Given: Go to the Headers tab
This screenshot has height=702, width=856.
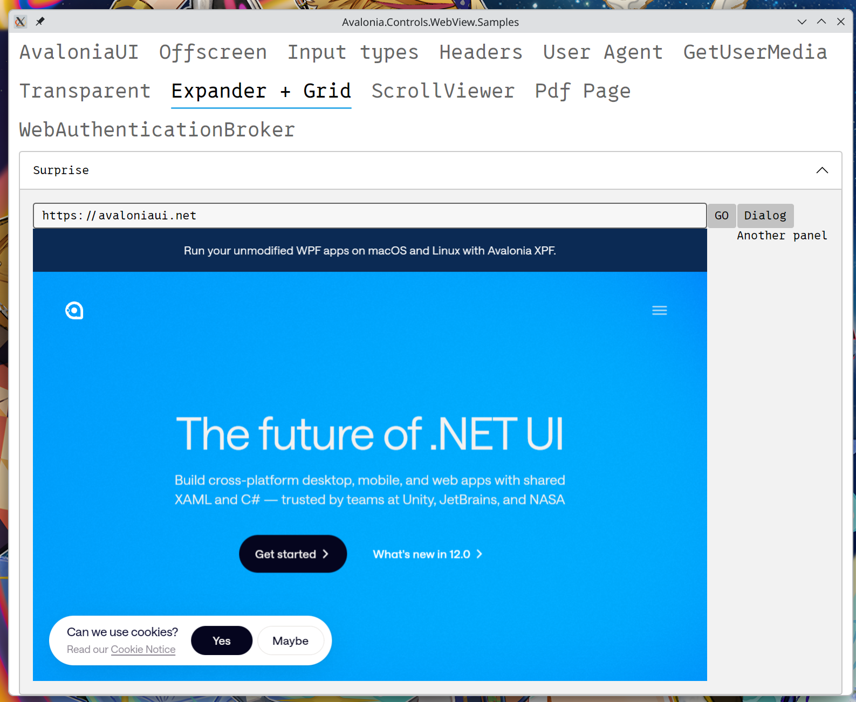Looking at the screenshot, I should (481, 52).
